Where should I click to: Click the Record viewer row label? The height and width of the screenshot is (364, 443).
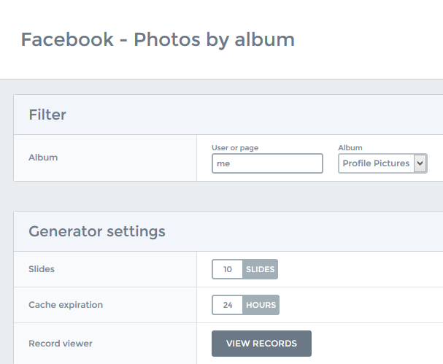(x=61, y=344)
